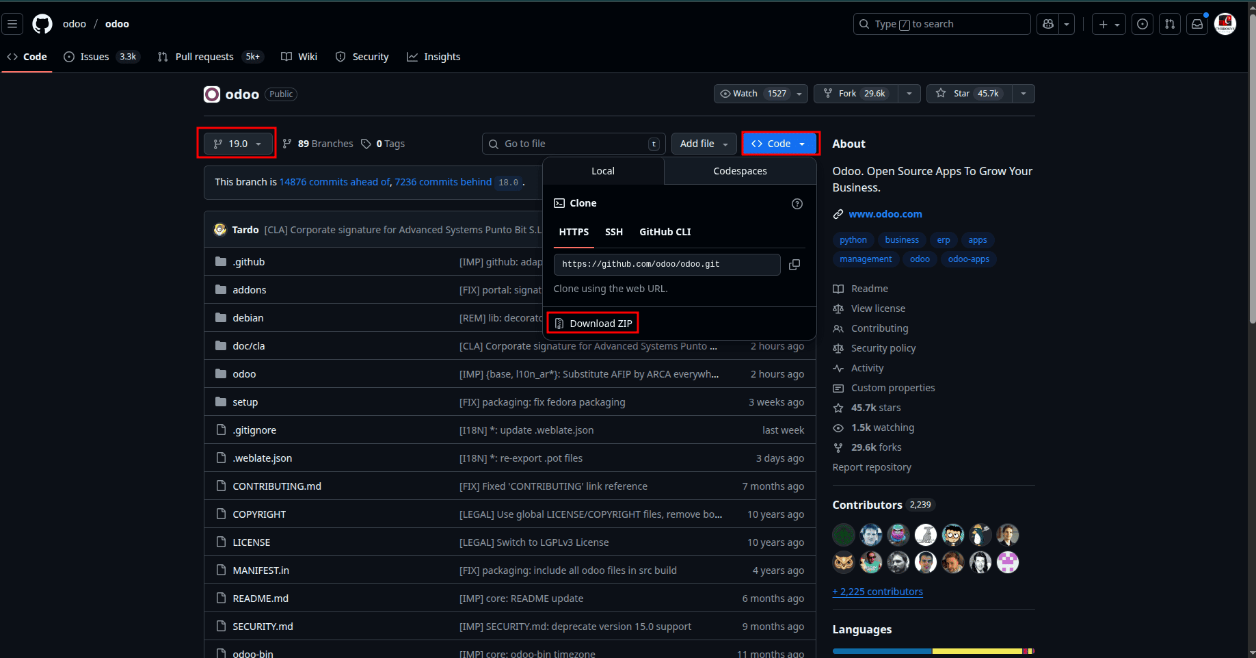Switch to the Code repository tab
Image resolution: width=1256 pixels, height=658 pixels.
tap(27, 57)
